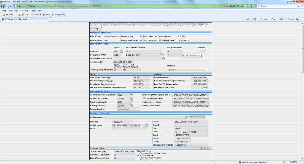Open the View menu

pyautogui.click(x=16, y=11)
